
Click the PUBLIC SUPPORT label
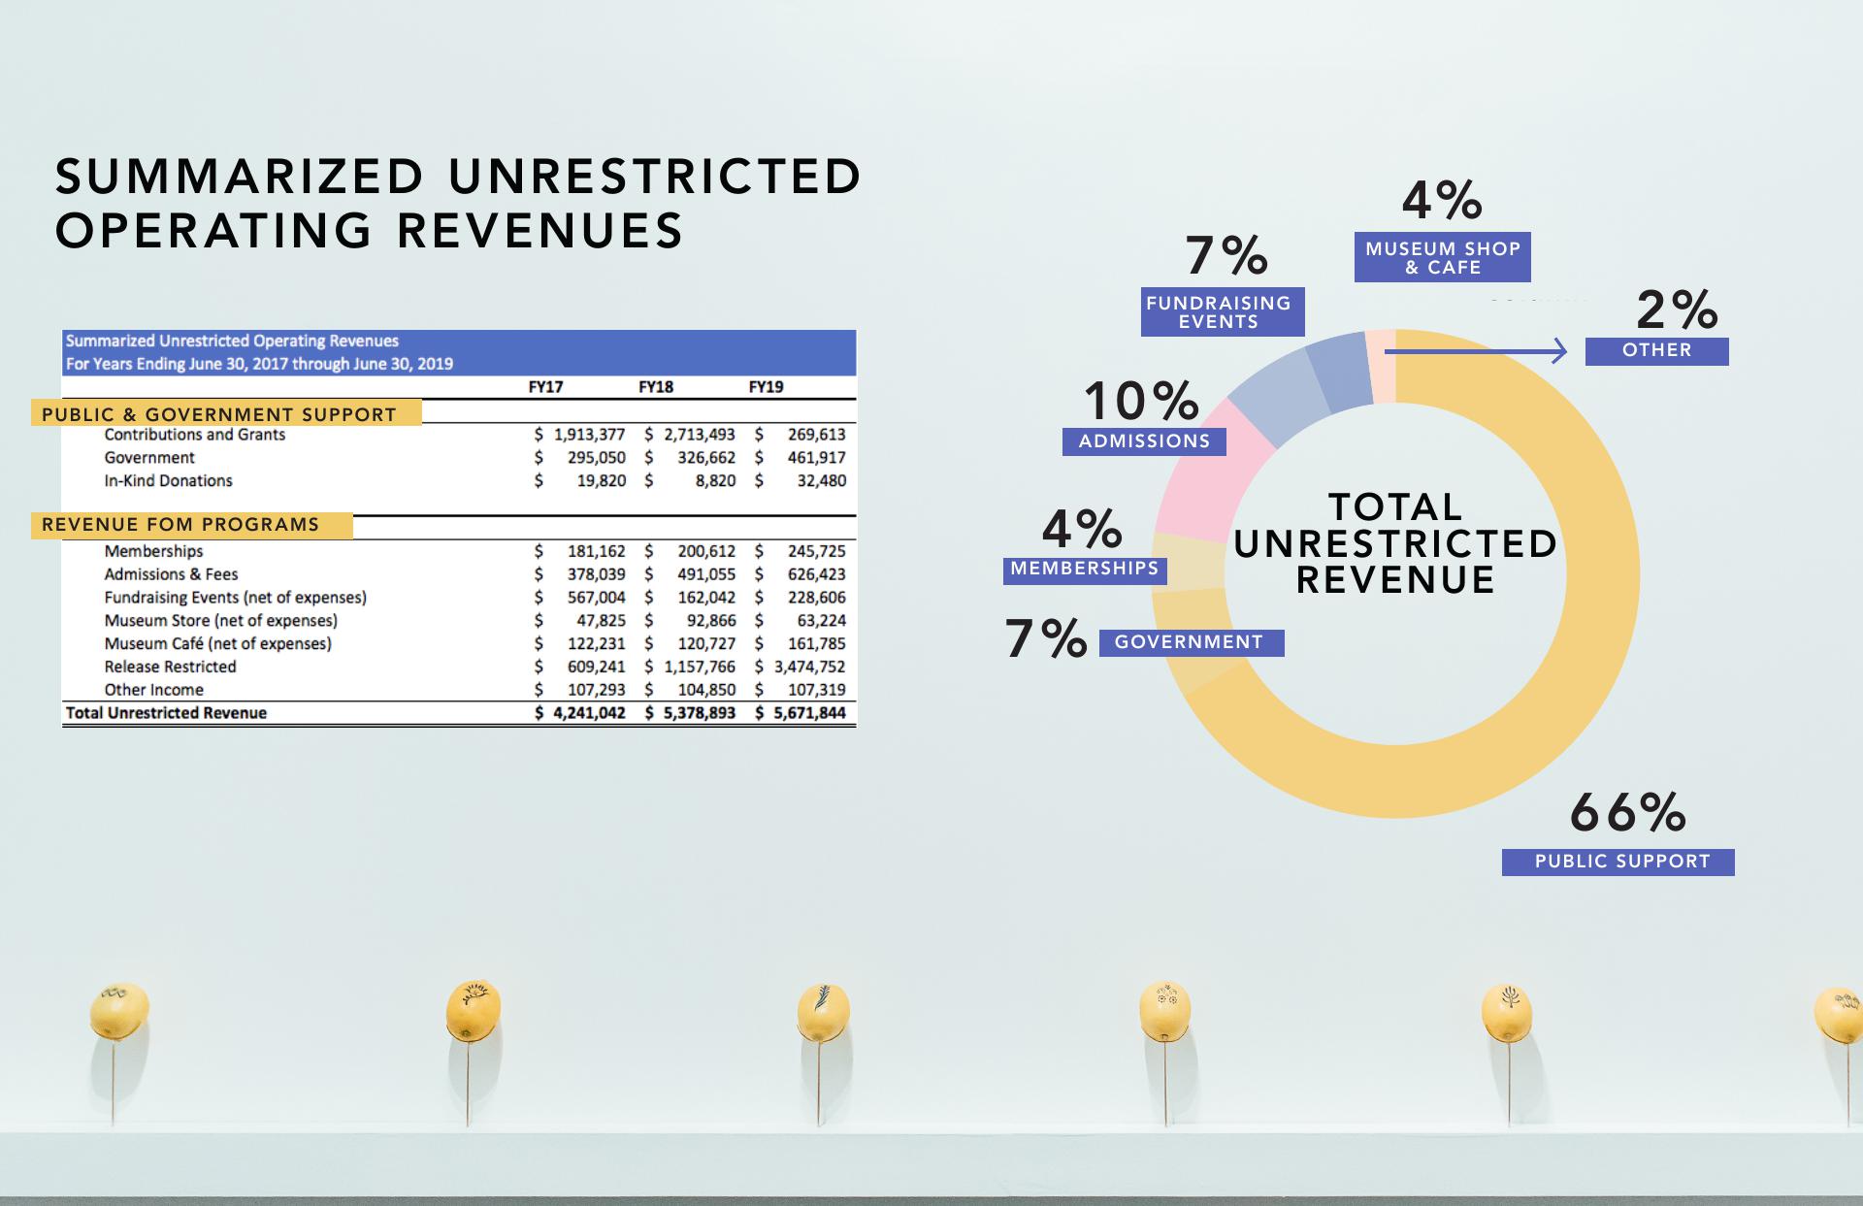click(x=1618, y=862)
